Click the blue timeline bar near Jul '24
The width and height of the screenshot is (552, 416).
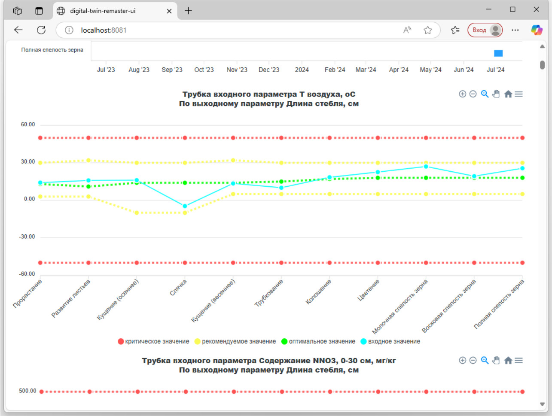(x=498, y=53)
